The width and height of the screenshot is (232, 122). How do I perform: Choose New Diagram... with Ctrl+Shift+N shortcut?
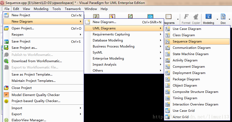124,22
